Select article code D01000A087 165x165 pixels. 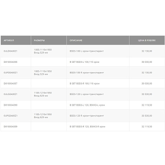[11, 84]
